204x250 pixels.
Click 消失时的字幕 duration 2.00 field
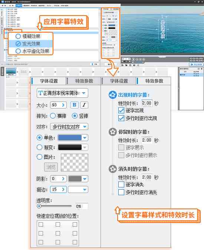pyautogui.click(x=147, y=177)
